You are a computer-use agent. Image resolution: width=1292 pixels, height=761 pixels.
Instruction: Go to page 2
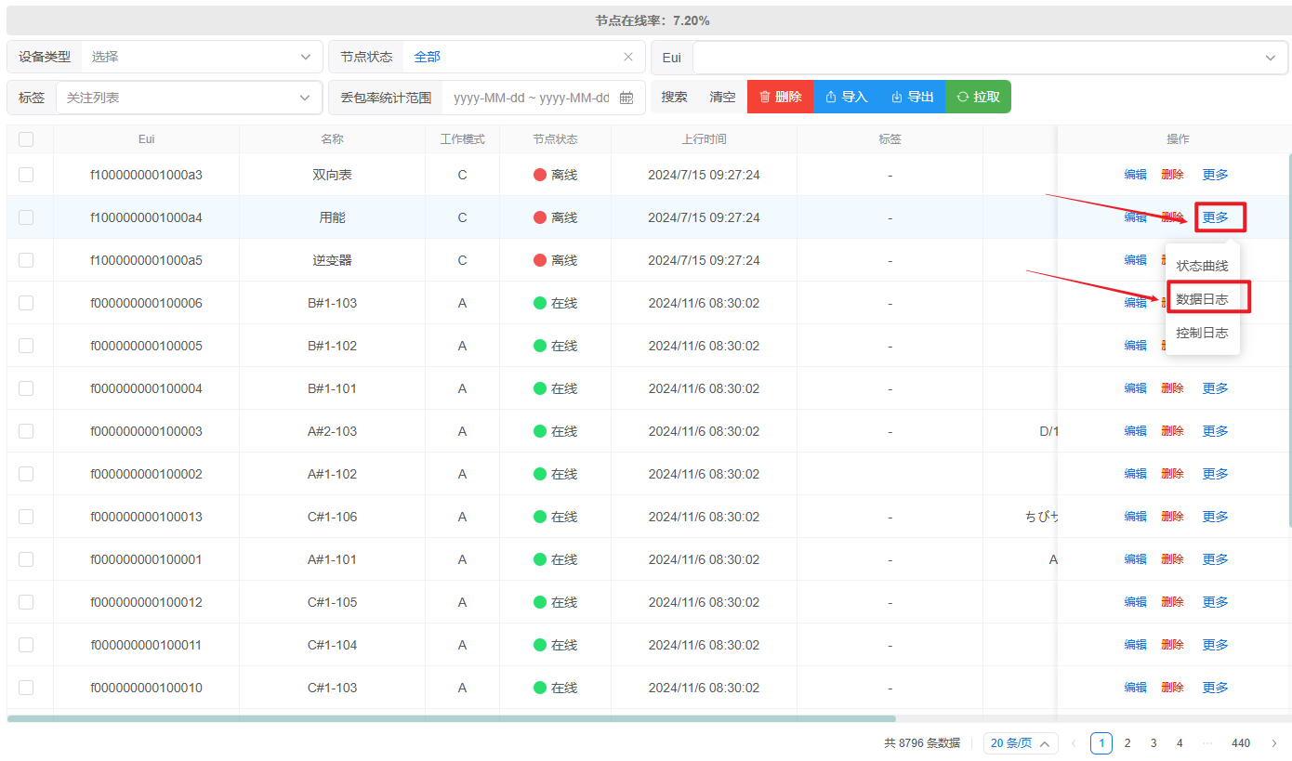point(1127,743)
